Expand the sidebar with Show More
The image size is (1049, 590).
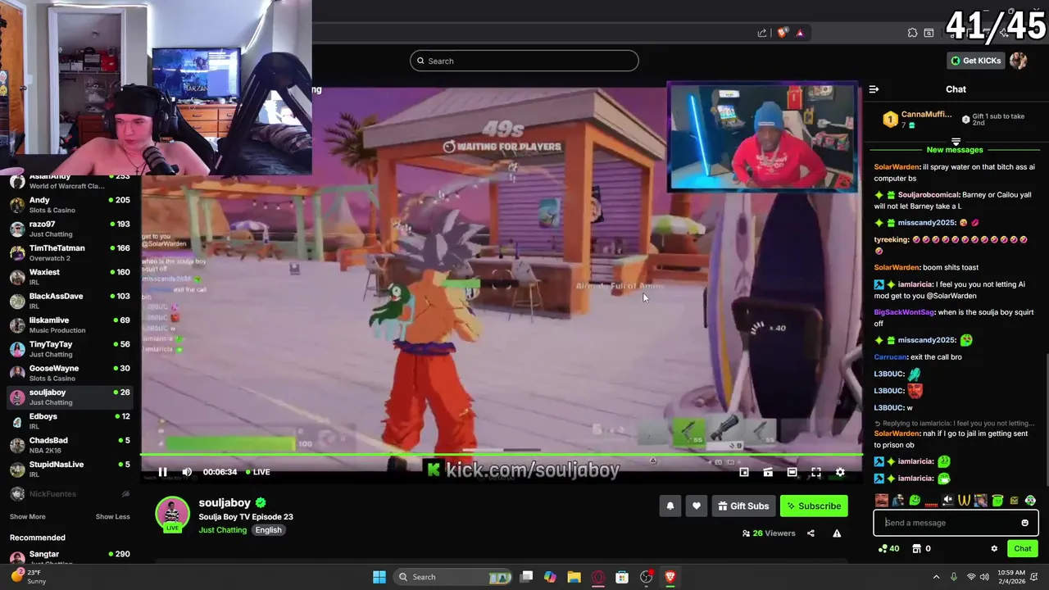point(28,517)
